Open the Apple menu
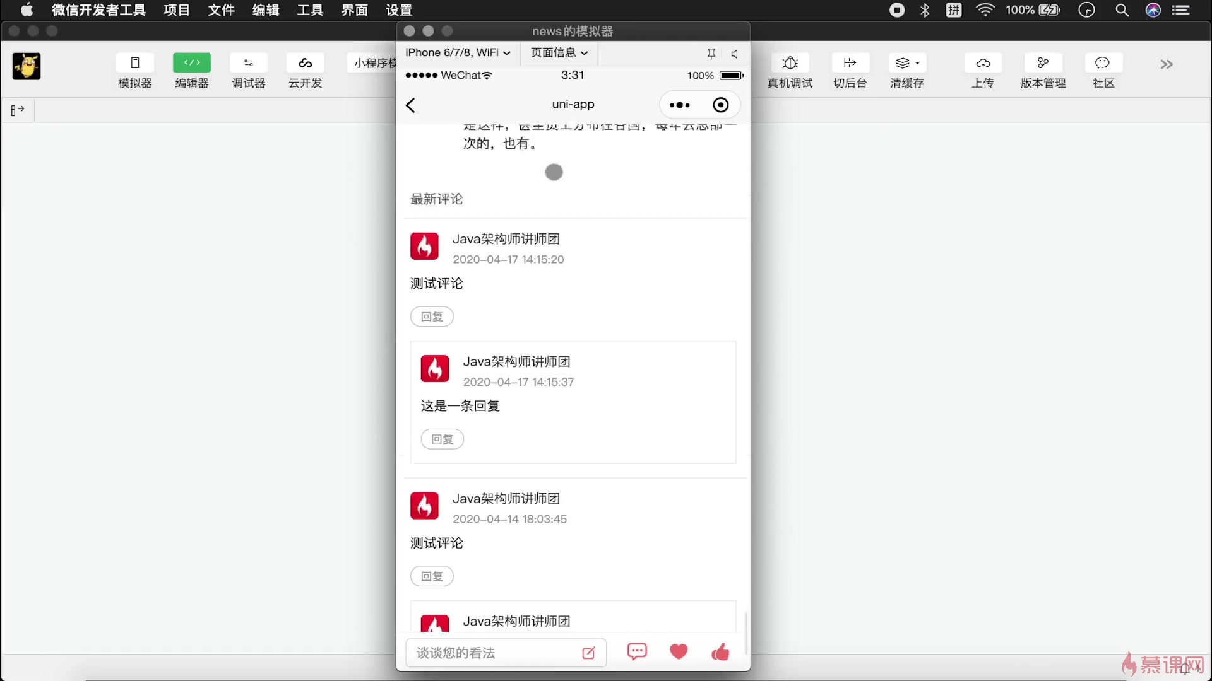The height and width of the screenshot is (681, 1212). (x=27, y=10)
